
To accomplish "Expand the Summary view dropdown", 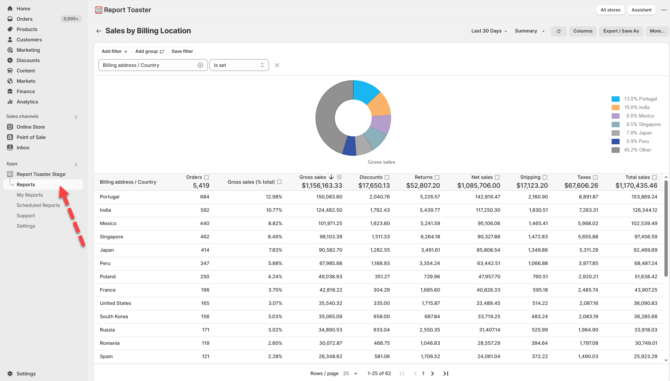I will [x=529, y=31].
